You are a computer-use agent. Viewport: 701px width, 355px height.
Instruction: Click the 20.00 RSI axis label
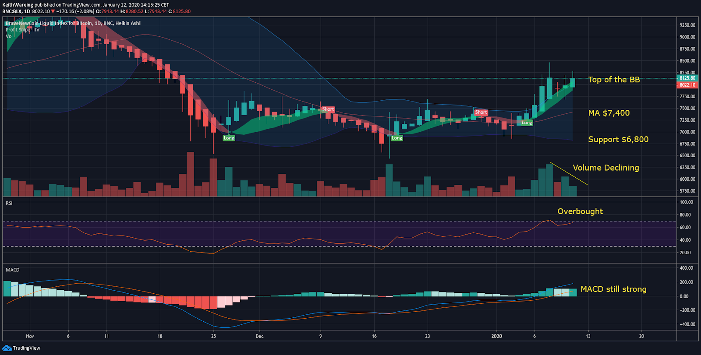(685, 253)
